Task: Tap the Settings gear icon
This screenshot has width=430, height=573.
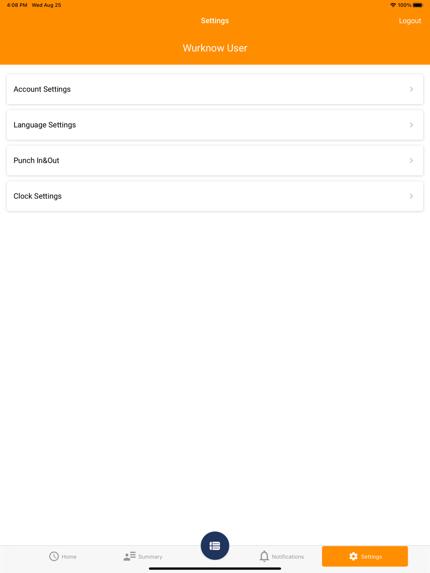Action: pyautogui.click(x=353, y=556)
